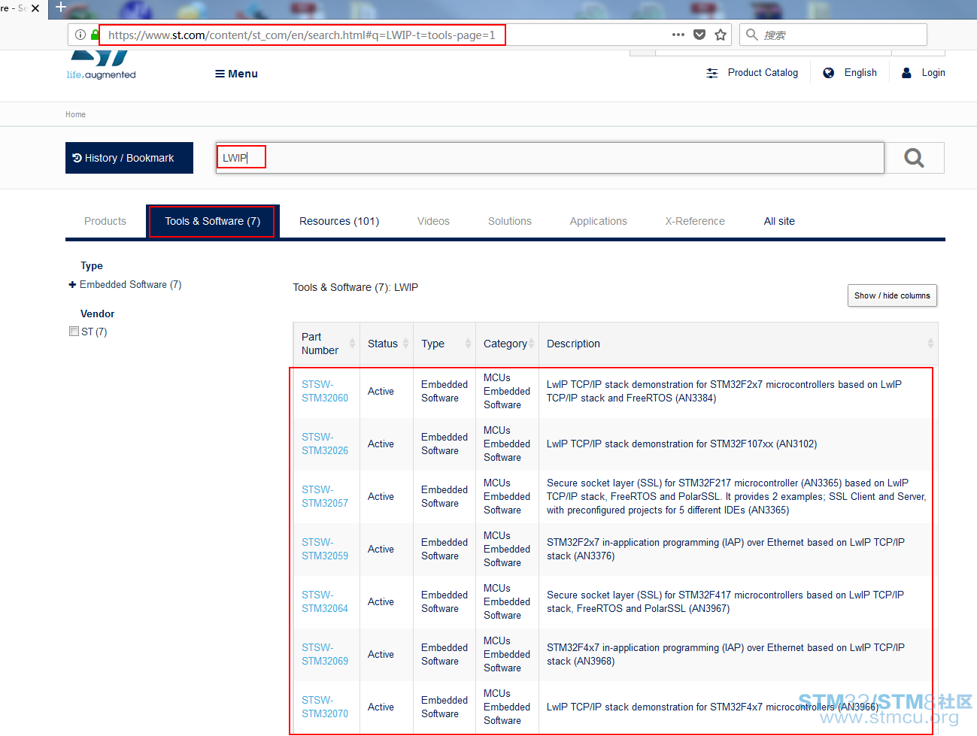Click description mentioning AN3365
977x736 pixels.
click(x=736, y=496)
